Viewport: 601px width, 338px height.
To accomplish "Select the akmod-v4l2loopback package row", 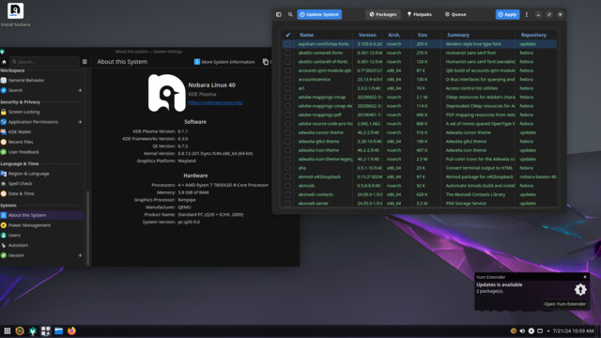I will click(x=420, y=177).
